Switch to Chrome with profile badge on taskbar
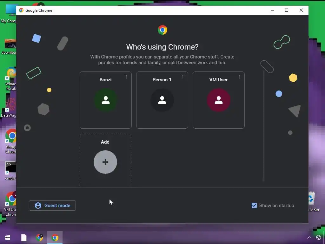 pos(39,238)
